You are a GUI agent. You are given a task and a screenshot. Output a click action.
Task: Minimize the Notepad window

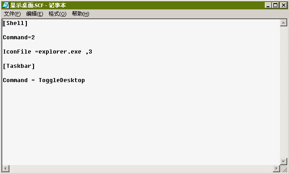(x=268, y=5)
